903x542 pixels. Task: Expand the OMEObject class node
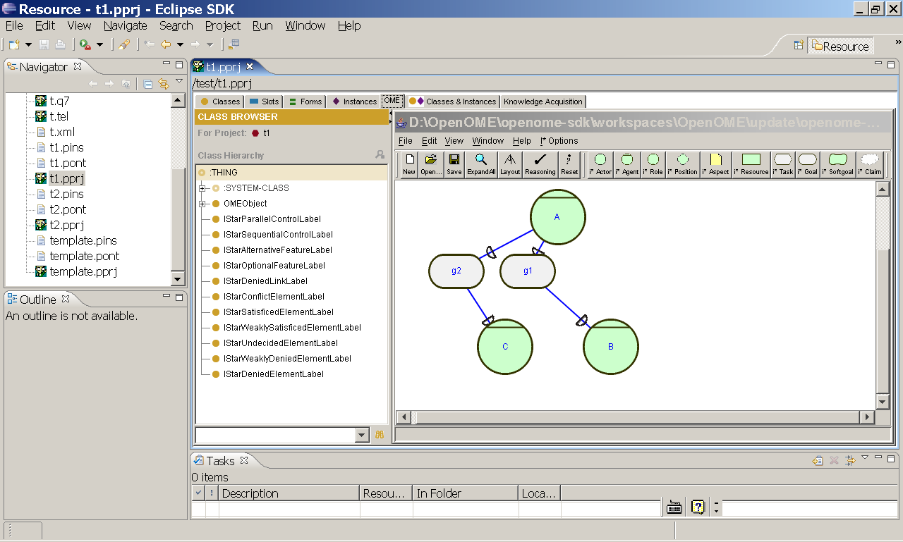[202, 203]
